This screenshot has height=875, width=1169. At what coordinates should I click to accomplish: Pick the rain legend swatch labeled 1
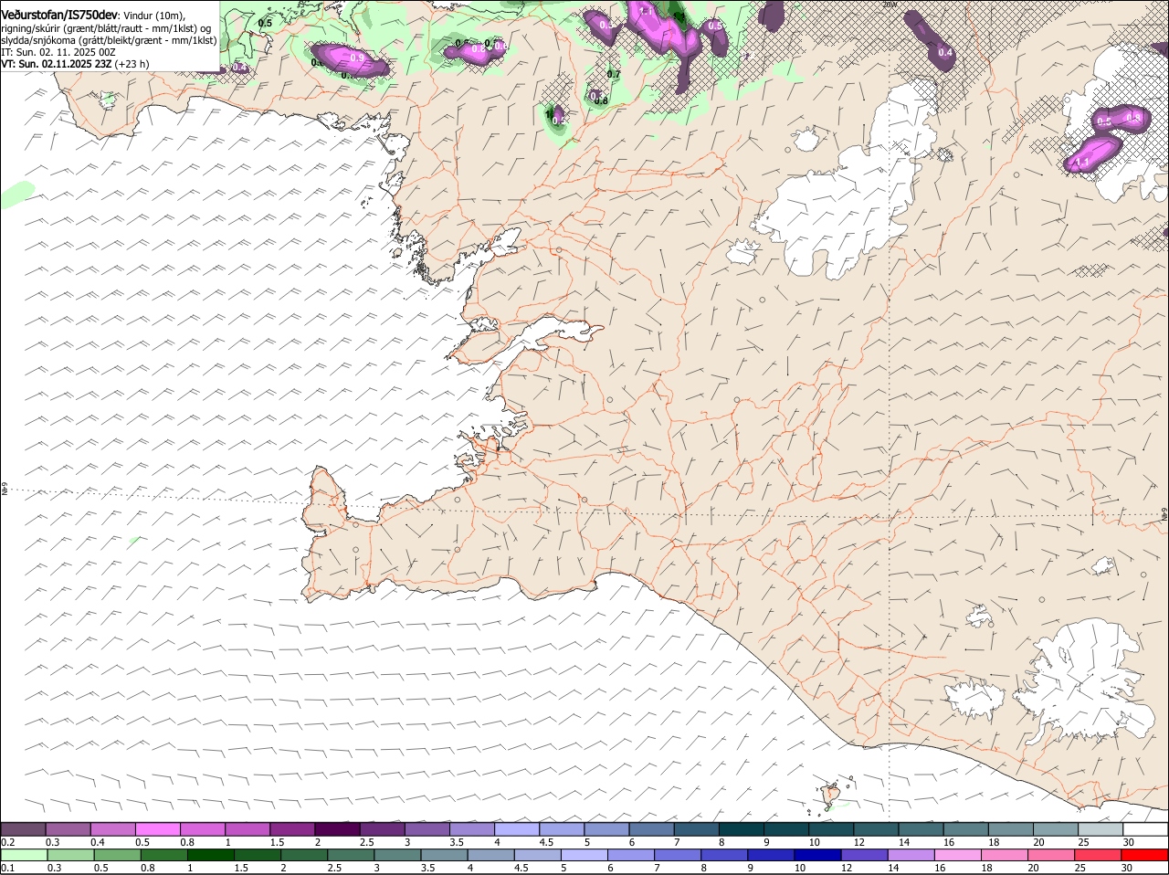[x=210, y=855]
